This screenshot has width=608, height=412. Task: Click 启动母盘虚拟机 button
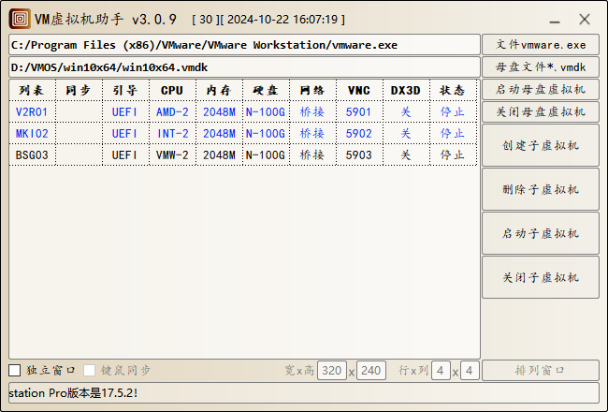point(541,90)
